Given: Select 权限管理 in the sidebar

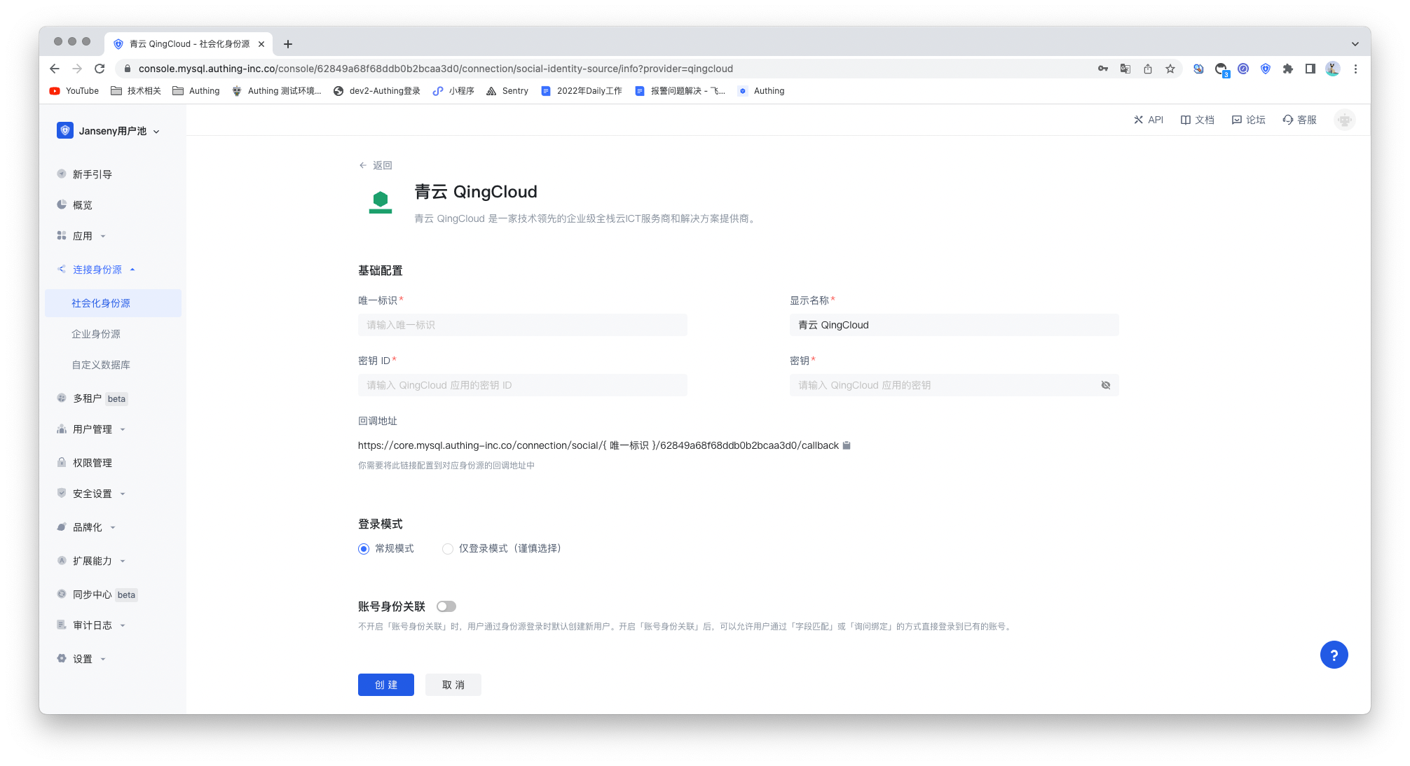Looking at the screenshot, I should coord(93,462).
